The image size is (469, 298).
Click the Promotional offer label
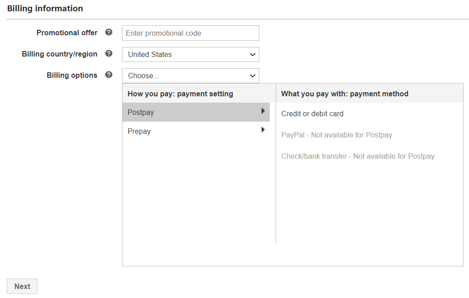click(x=67, y=33)
